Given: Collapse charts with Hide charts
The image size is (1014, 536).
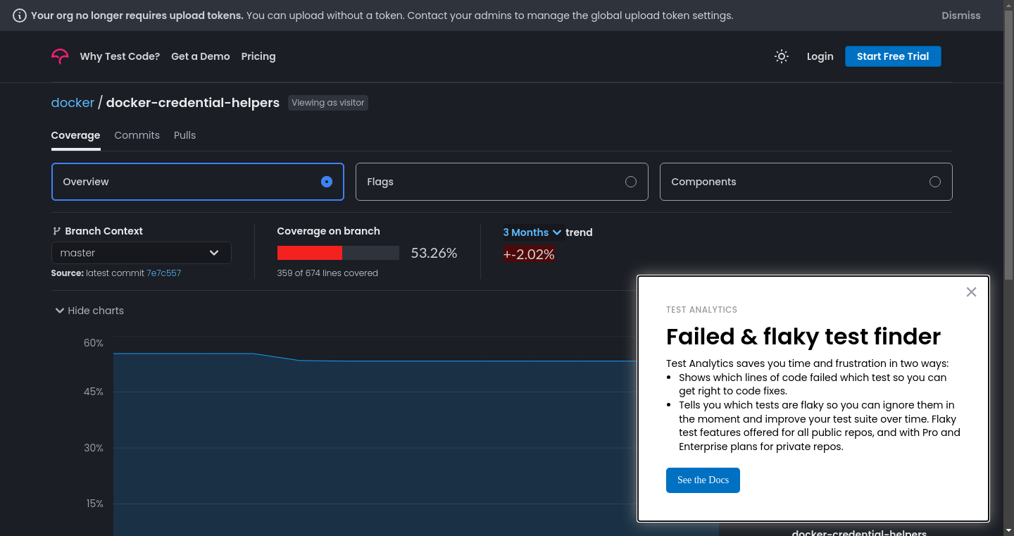Looking at the screenshot, I should (89, 311).
